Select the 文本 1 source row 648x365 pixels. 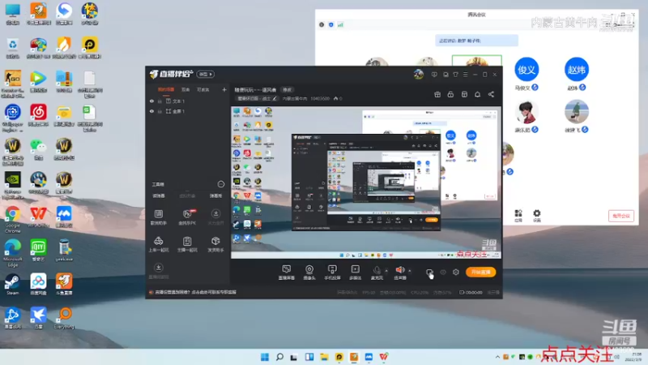pyautogui.click(x=188, y=101)
